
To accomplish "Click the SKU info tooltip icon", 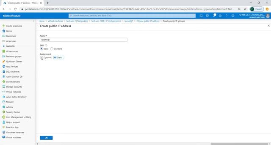I will point(46,45).
